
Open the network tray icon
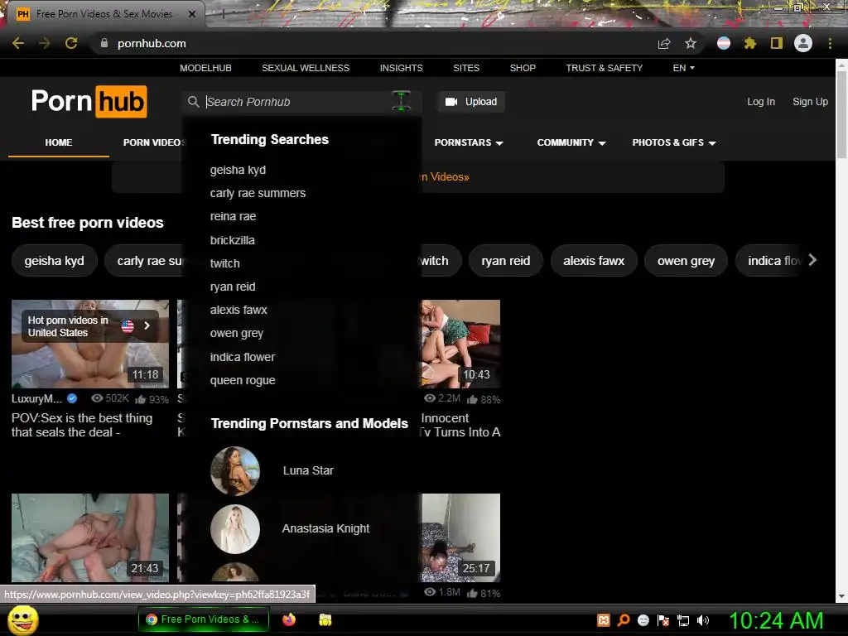point(683,620)
